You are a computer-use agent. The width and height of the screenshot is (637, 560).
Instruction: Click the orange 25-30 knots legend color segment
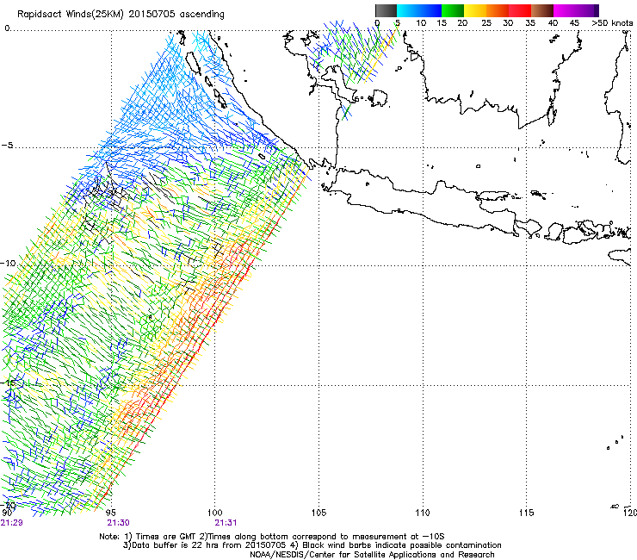[498, 10]
